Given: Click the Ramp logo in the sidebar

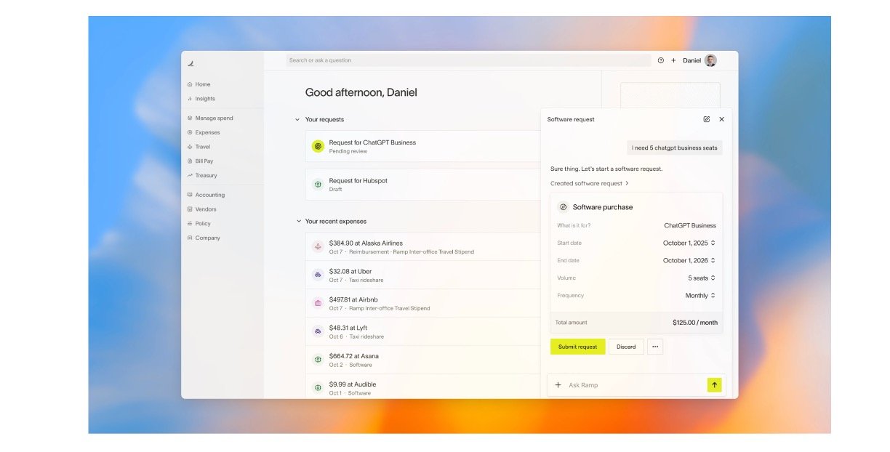Looking at the screenshot, I should pyautogui.click(x=191, y=64).
